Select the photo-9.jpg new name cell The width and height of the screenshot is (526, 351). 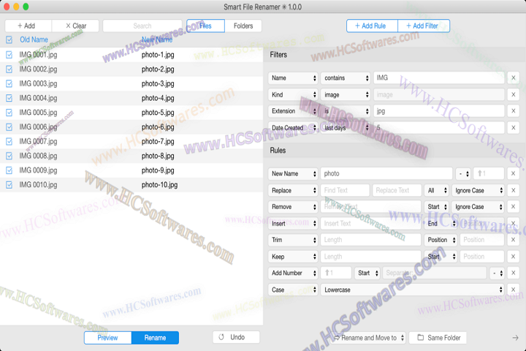[158, 170]
